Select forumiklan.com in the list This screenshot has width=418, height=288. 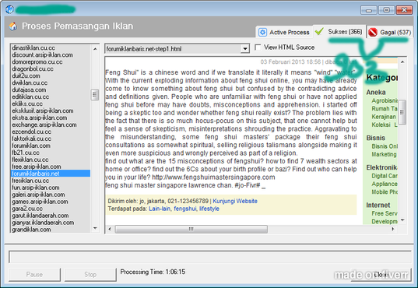tap(51, 146)
